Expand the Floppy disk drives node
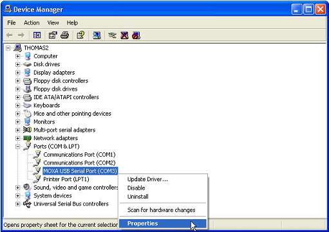Image resolution: width=329 pixels, height=232 pixels. 18,89
